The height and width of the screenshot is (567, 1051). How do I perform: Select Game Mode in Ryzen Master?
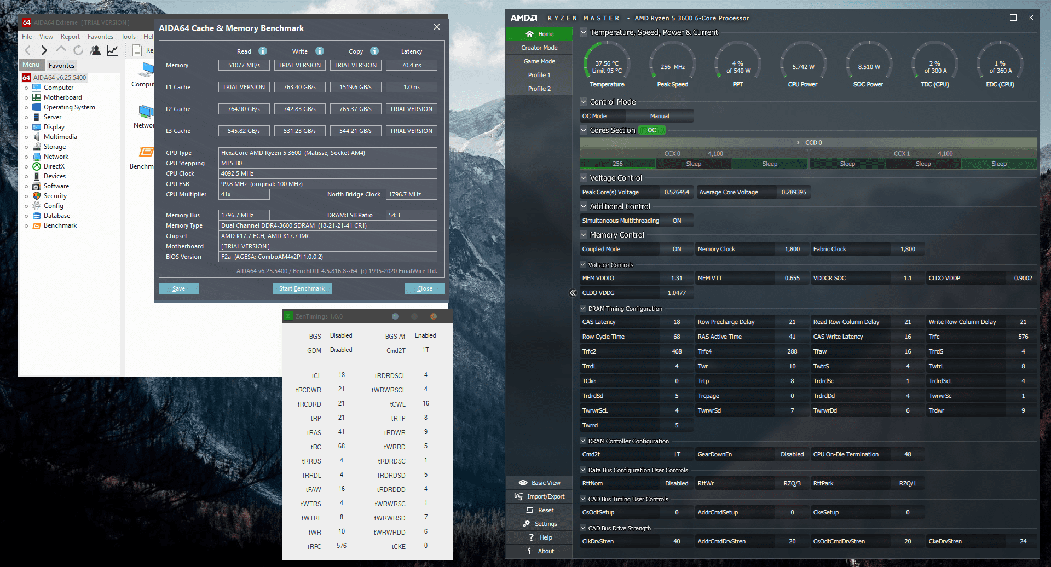pyautogui.click(x=539, y=61)
